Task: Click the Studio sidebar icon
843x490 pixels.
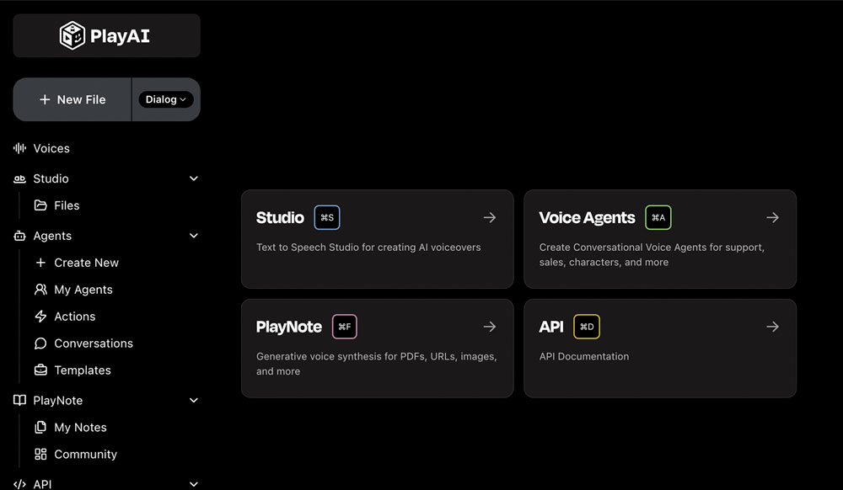Action: 20,178
